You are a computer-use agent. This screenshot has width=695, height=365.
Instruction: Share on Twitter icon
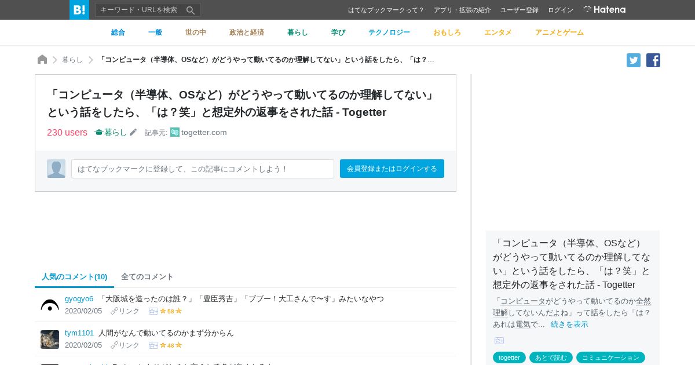(634, 60)
